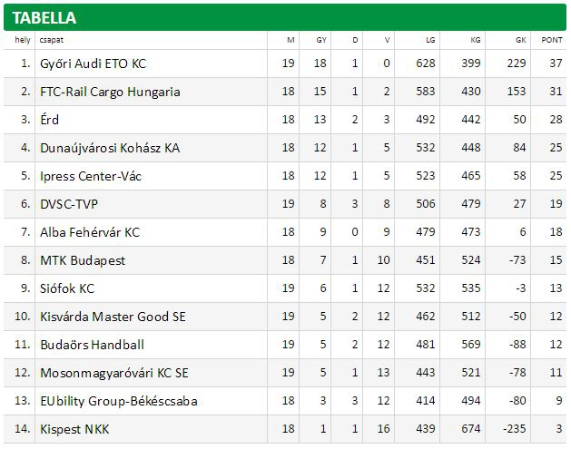Click the TABELLA green header bar
The height and width of the screenshot is (449, 571).
point(285,17)
